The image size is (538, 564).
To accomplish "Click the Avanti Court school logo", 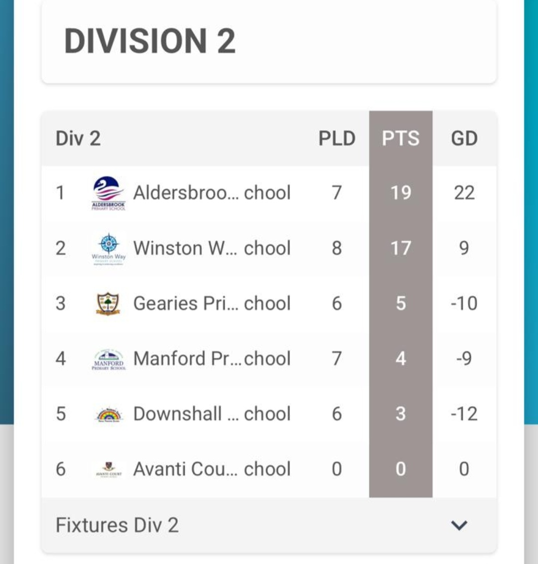I will pos(109,469).
